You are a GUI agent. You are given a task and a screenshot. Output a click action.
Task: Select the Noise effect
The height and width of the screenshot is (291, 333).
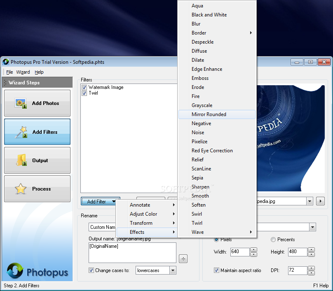click(x=217, y=133)
